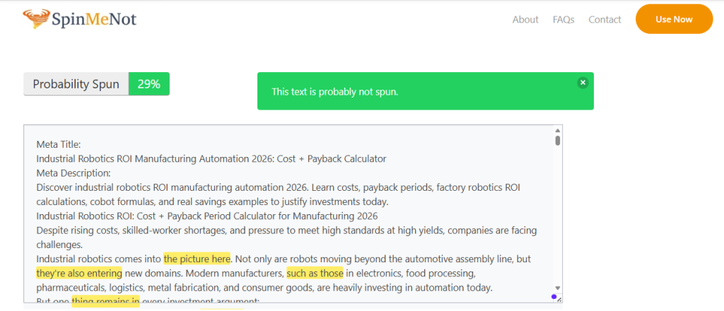The image size is (724, 311).
Task: Click the SpinMeNot tornado logo icon
Action: (x=37, y=19)
